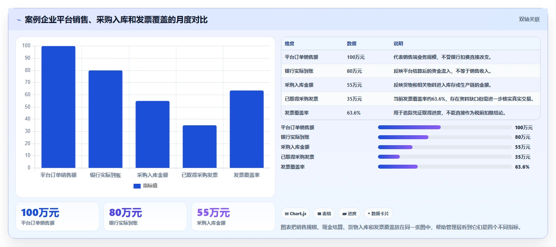Click the 63.6% value beside progress bar

[522, 167]
